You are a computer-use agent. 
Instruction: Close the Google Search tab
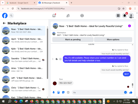tap(34, 3)
